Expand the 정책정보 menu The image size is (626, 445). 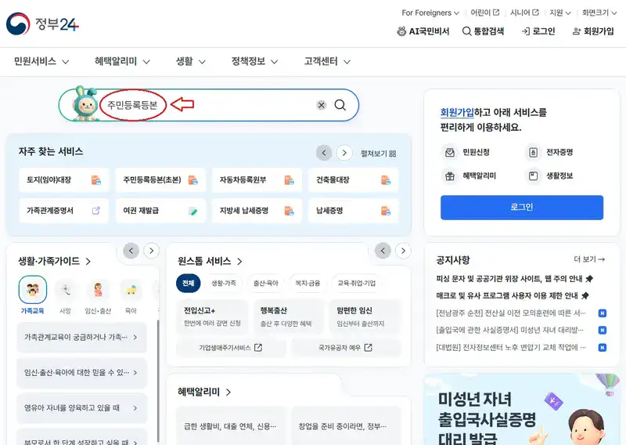(255, 62)
